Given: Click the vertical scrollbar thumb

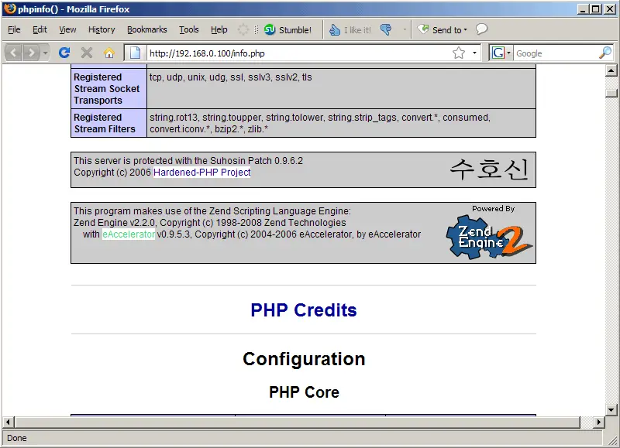Looking at the screenshot, I should [x=611, y=93].
